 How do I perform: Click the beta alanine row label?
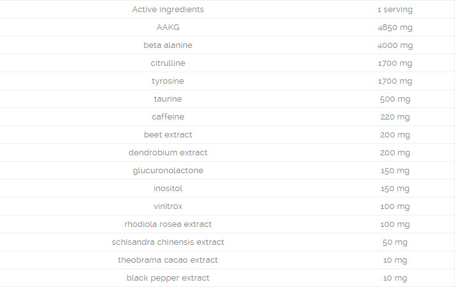click(168, 45)
